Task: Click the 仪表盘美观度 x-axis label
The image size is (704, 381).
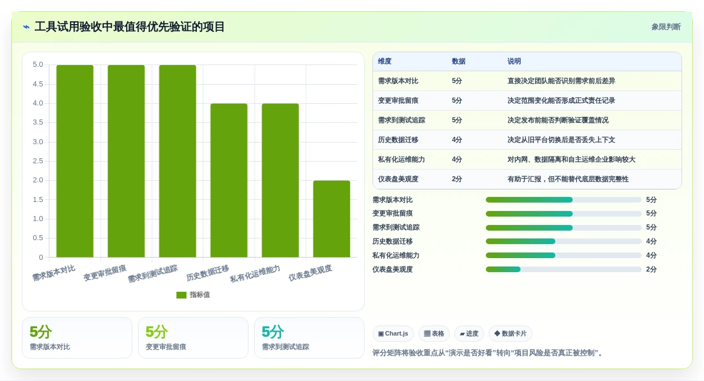Action: pyautogui.click(x=310, y=273)
